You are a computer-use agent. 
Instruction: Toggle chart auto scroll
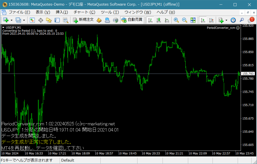204,20
